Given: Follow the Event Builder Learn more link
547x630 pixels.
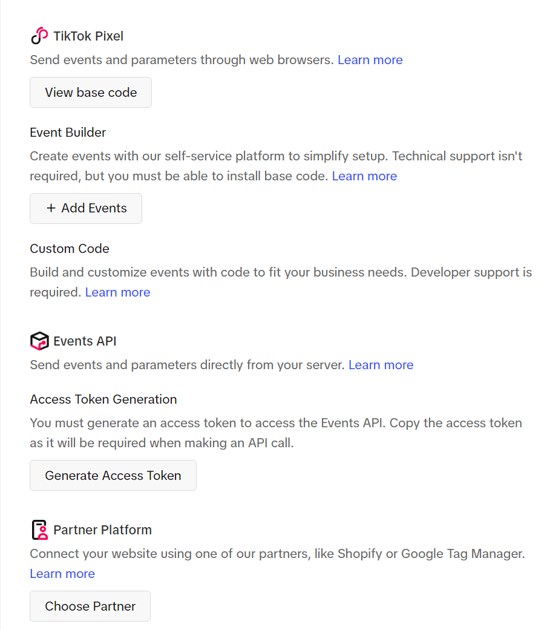Looking at the screenshot, I should tap(364, 176).
